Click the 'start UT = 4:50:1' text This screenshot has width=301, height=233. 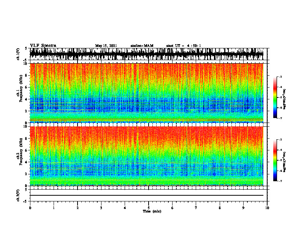tap(184, 46)
